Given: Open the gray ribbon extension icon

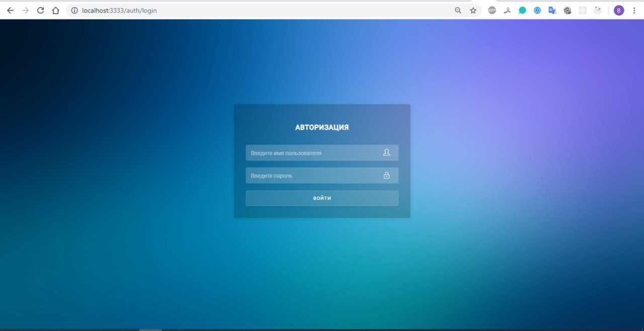Looking at the screenshot, I should coord(507,10).
